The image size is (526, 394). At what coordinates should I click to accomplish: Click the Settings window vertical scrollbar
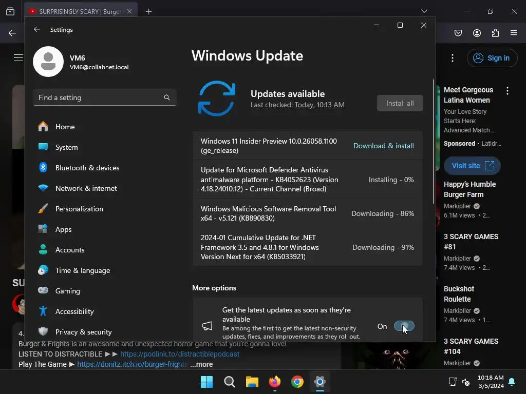(x=434, y=142)
